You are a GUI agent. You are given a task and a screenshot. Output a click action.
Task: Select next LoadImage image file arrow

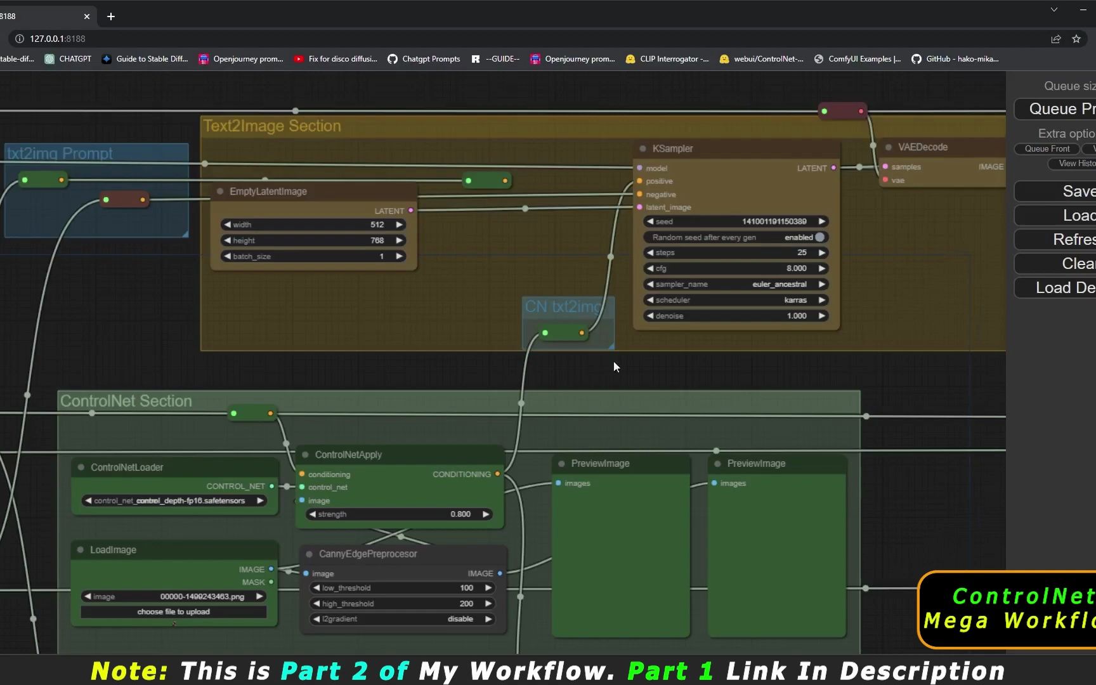tap(259, 597)
